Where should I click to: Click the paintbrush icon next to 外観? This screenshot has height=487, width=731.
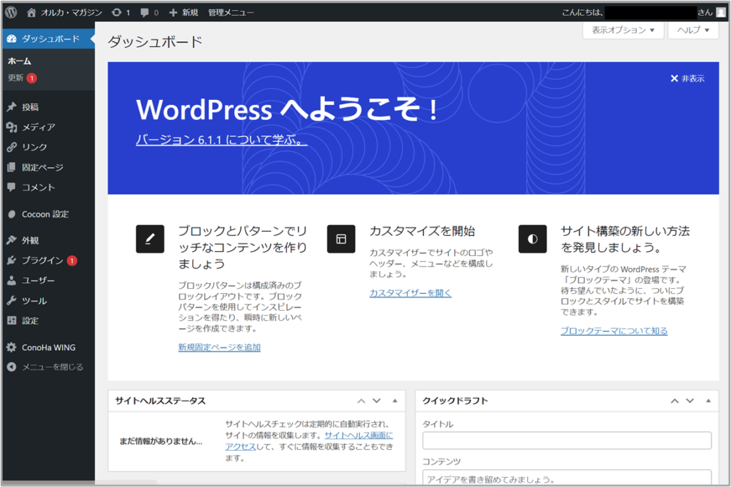point(11,240)
